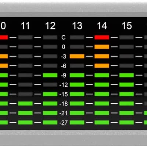Screen dimensions: 147x147
Task: Select channel 15 green -15 segment
Action: click(126, 94)
